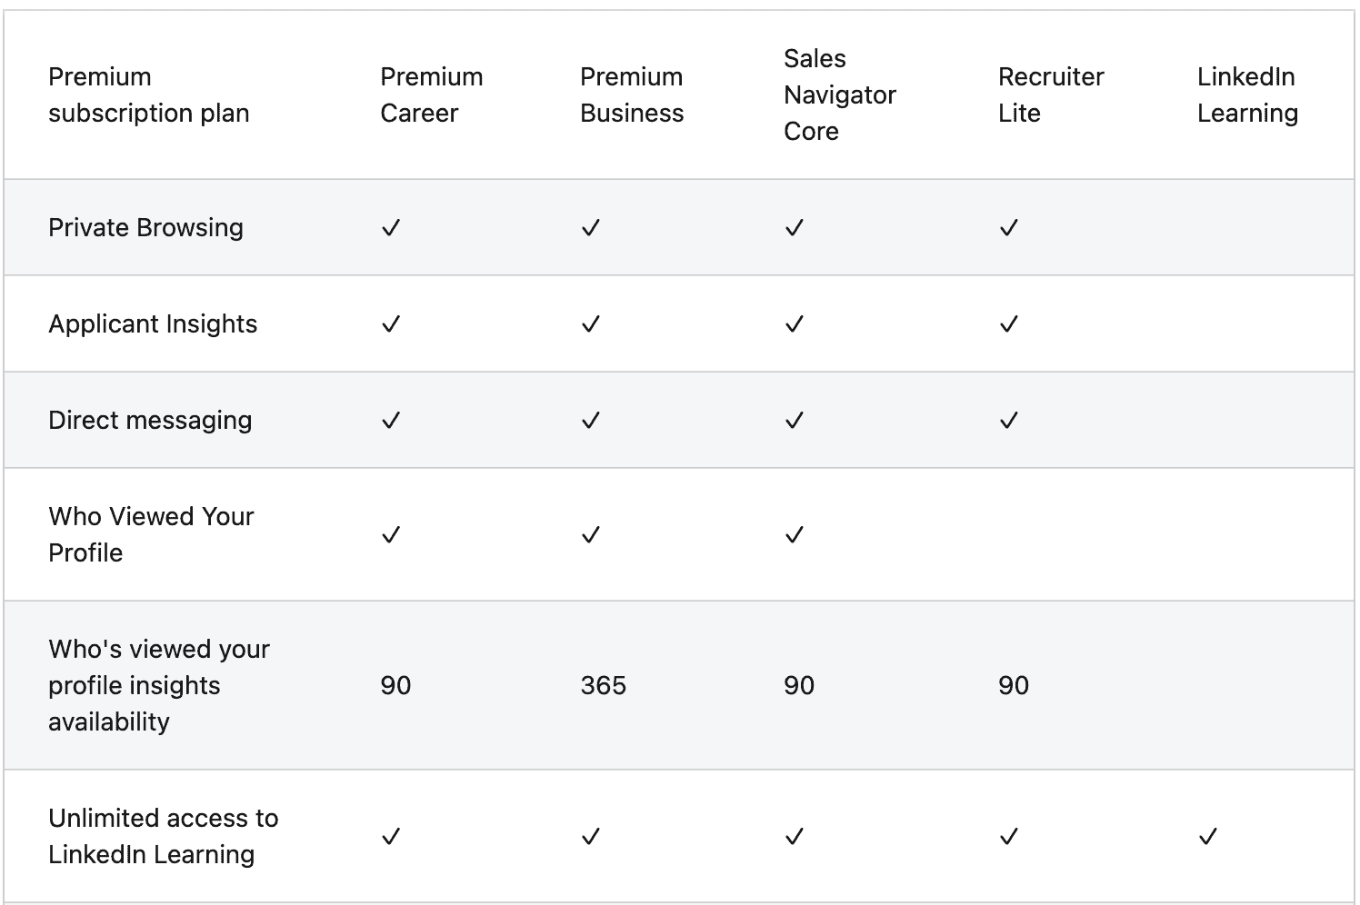This screenshot has height=905, width=1360.
Task: Click the 90 value under Recruiter Lite
Action: [1014, 685]
